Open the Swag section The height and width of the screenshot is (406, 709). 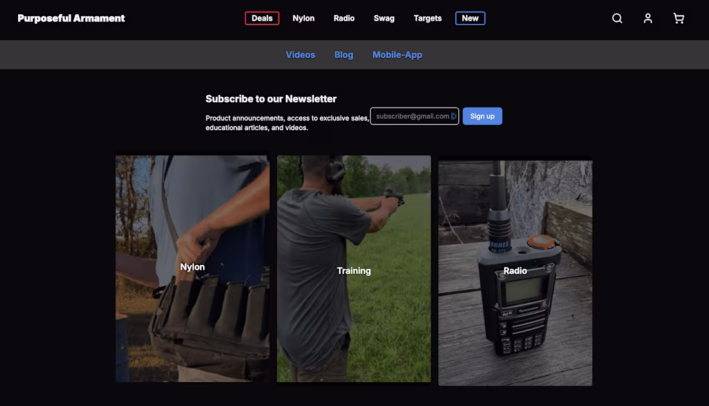[x=384, y=18]
